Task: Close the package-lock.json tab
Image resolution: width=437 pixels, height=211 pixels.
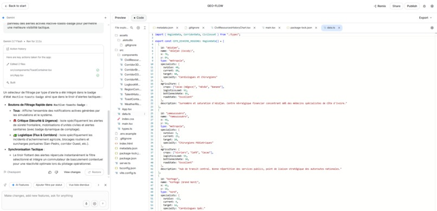Action: click(x=316, y=28)
